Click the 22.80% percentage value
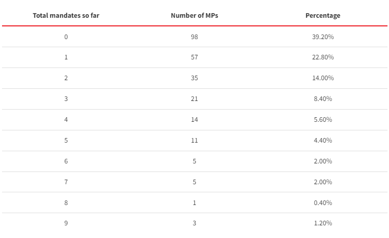Viewport: 389px width, 238px height. coord(323,57)
